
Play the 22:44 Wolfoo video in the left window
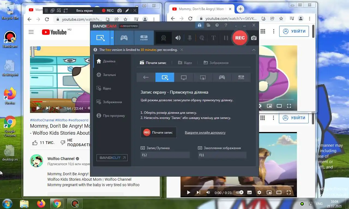pyautogui.click(x=38, y=108)
